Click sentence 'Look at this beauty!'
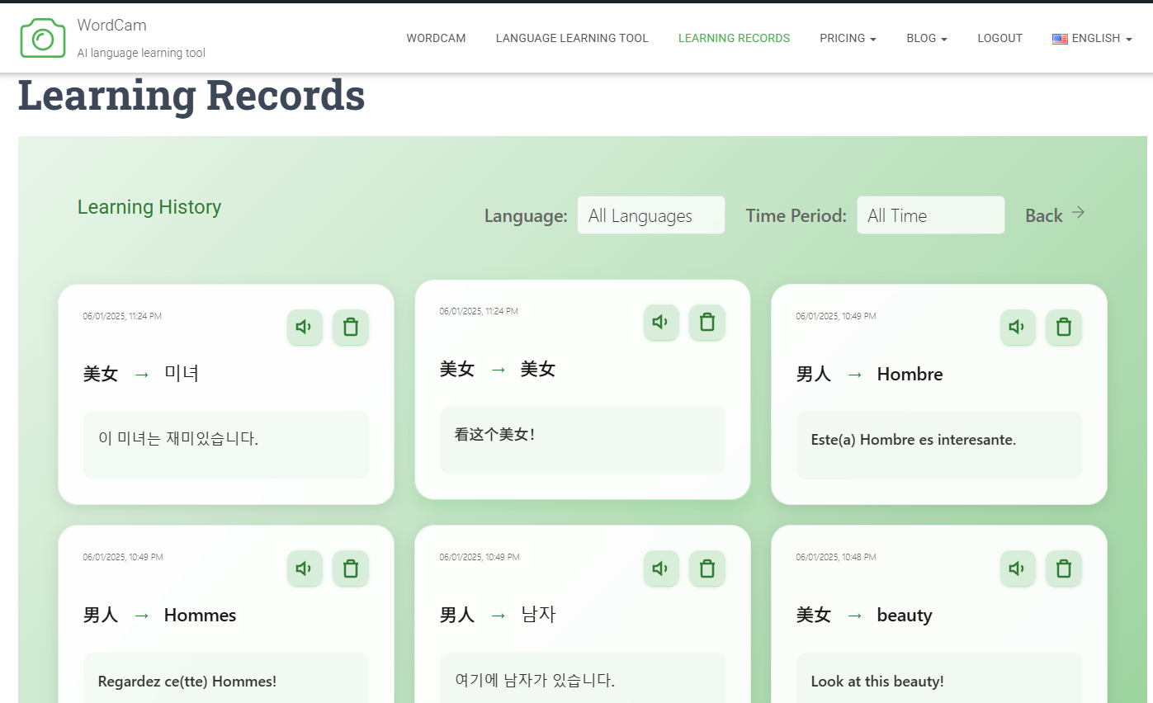Screen dimensions: 1153x703 click(877, 682)
